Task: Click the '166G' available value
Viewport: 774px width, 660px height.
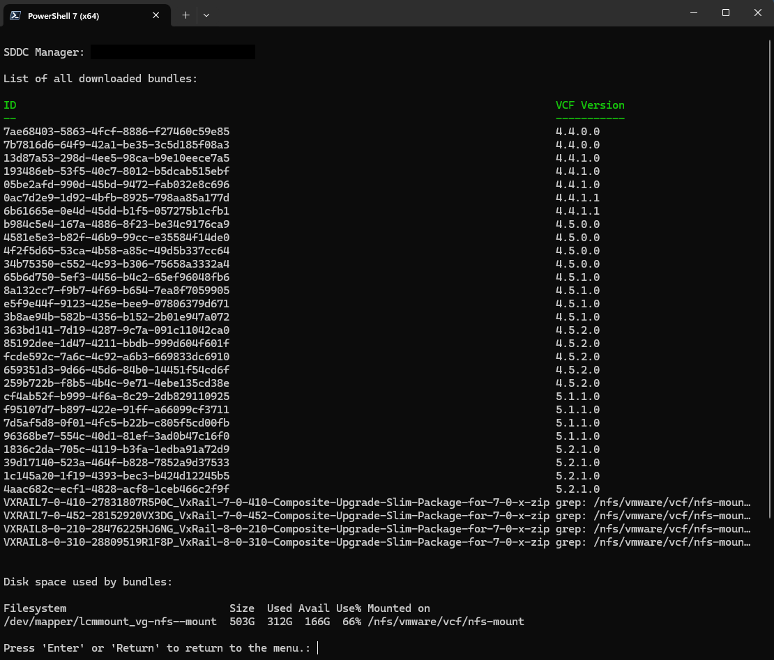Action: point(317,622)
